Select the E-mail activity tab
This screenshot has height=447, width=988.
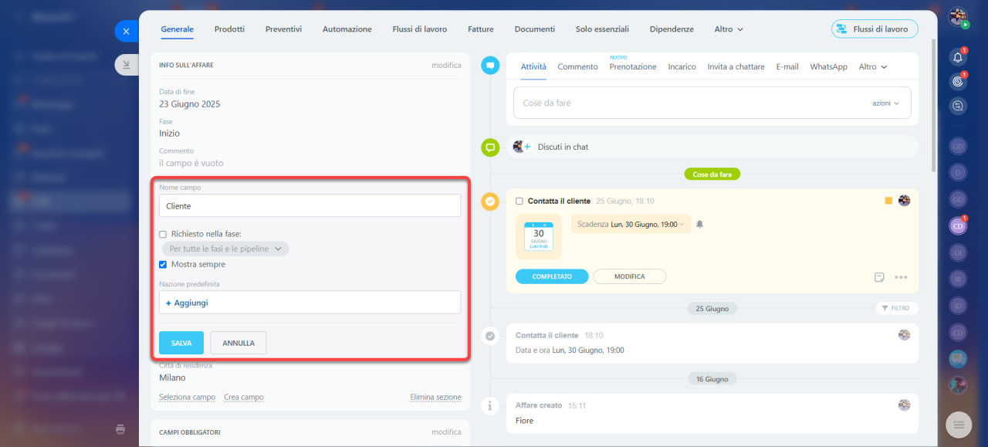pyautogui.click(x=787, y=67)
